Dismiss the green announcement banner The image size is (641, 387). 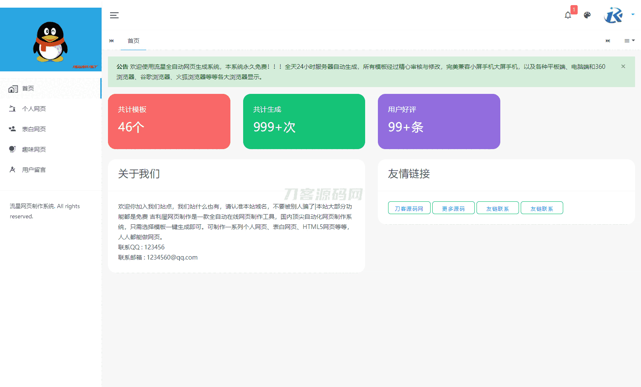[623, 66]
